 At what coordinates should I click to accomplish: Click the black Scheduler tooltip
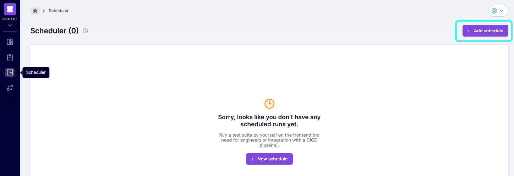pos(36,72)
